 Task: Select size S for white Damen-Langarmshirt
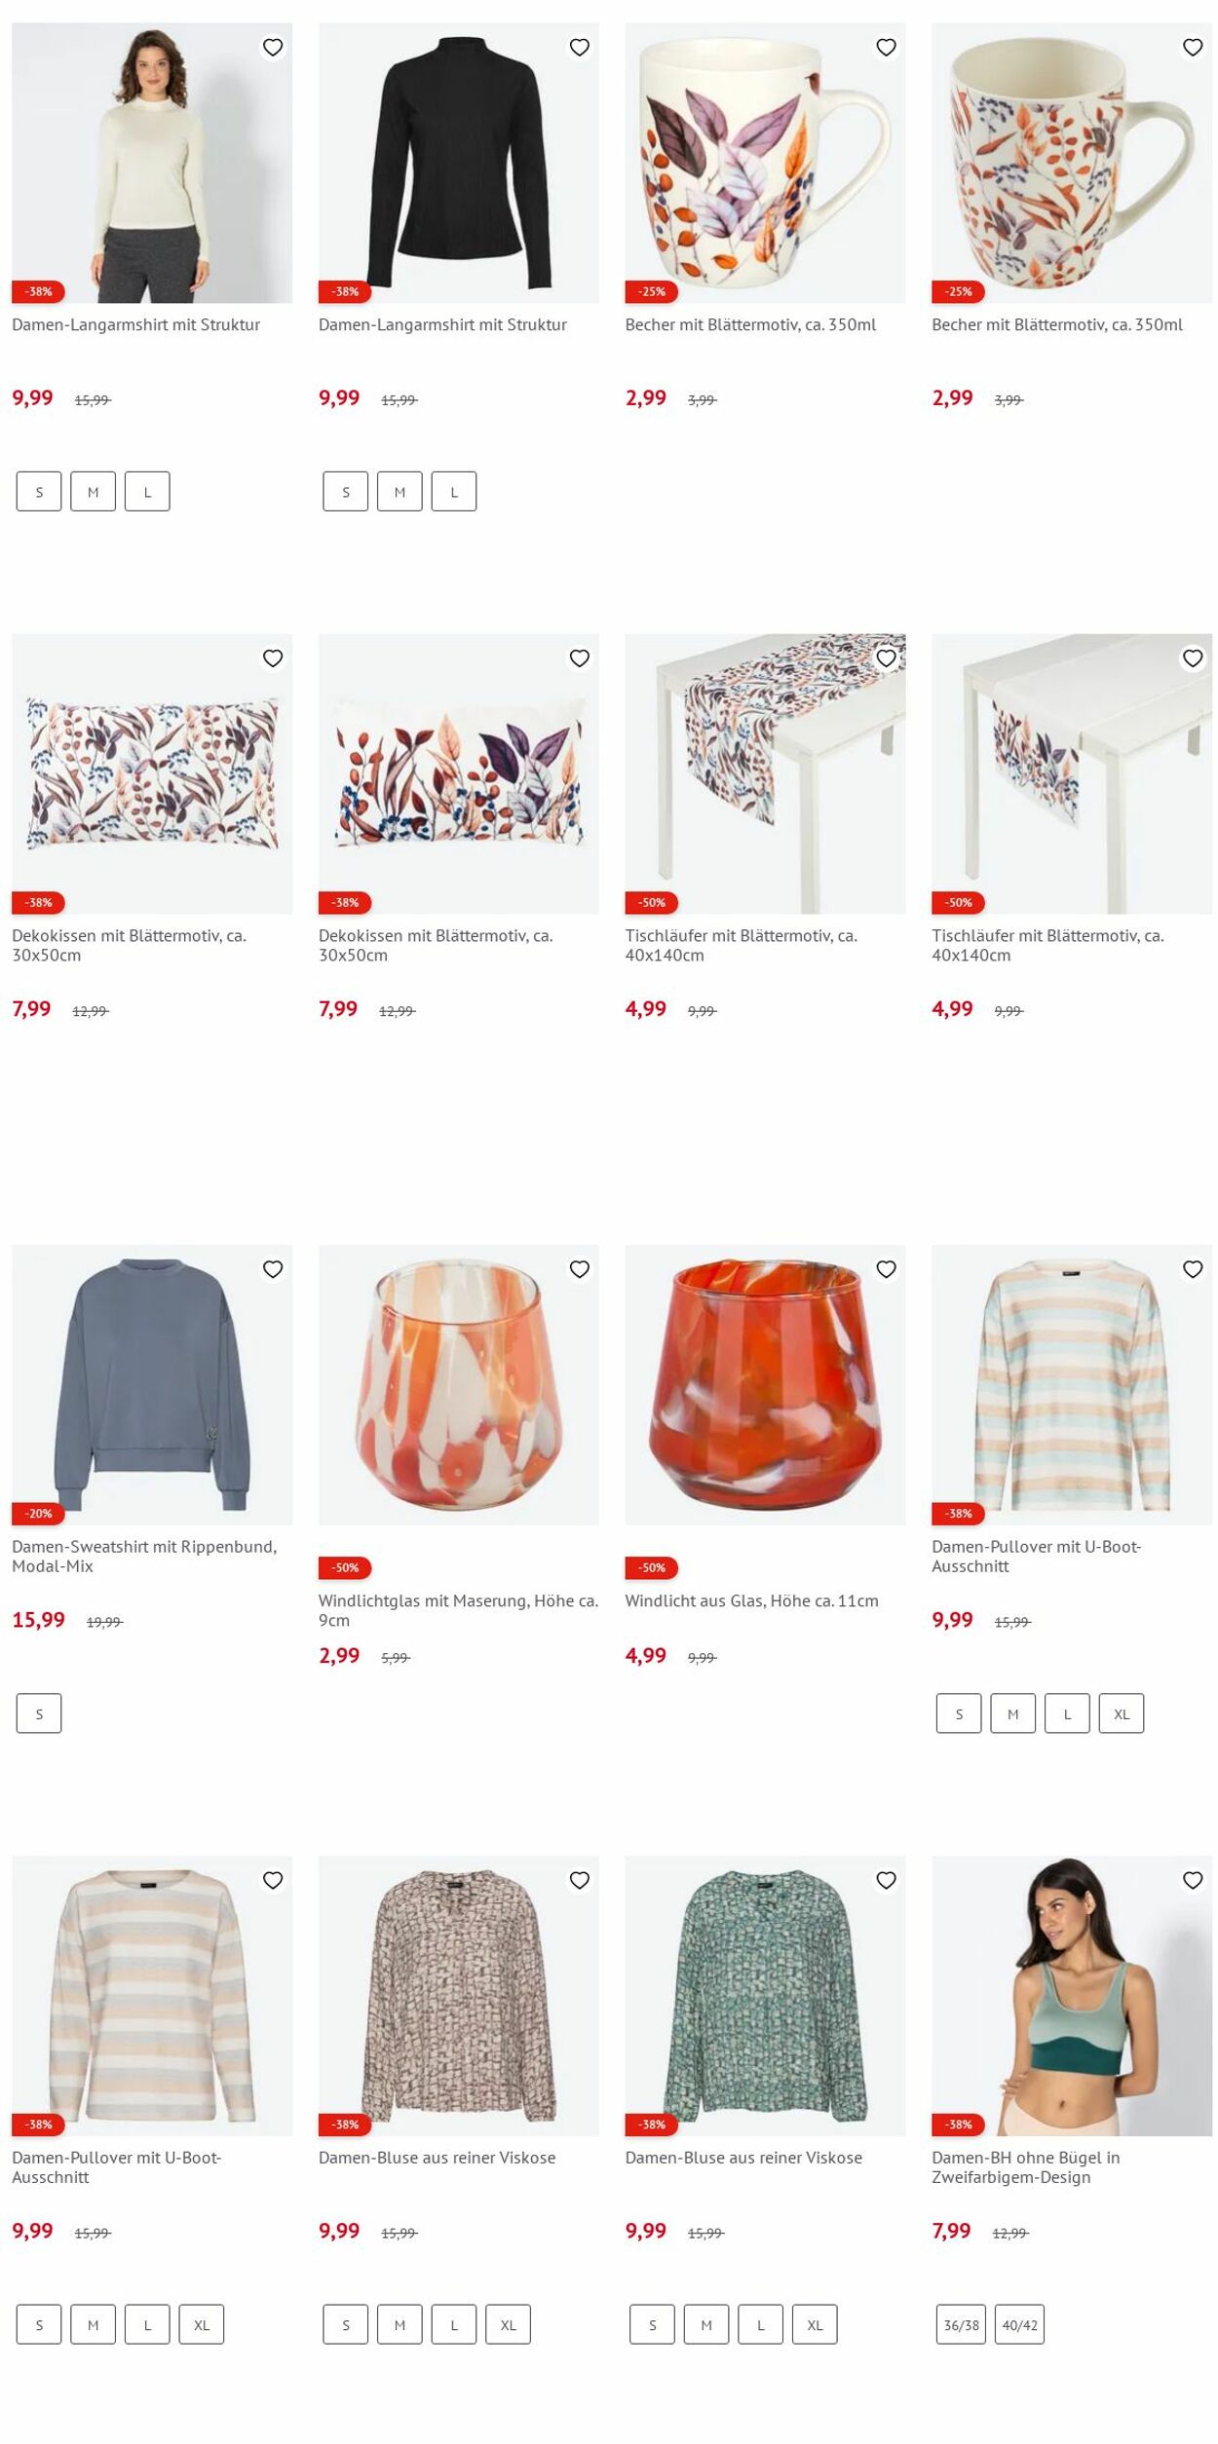pos(39,492)
